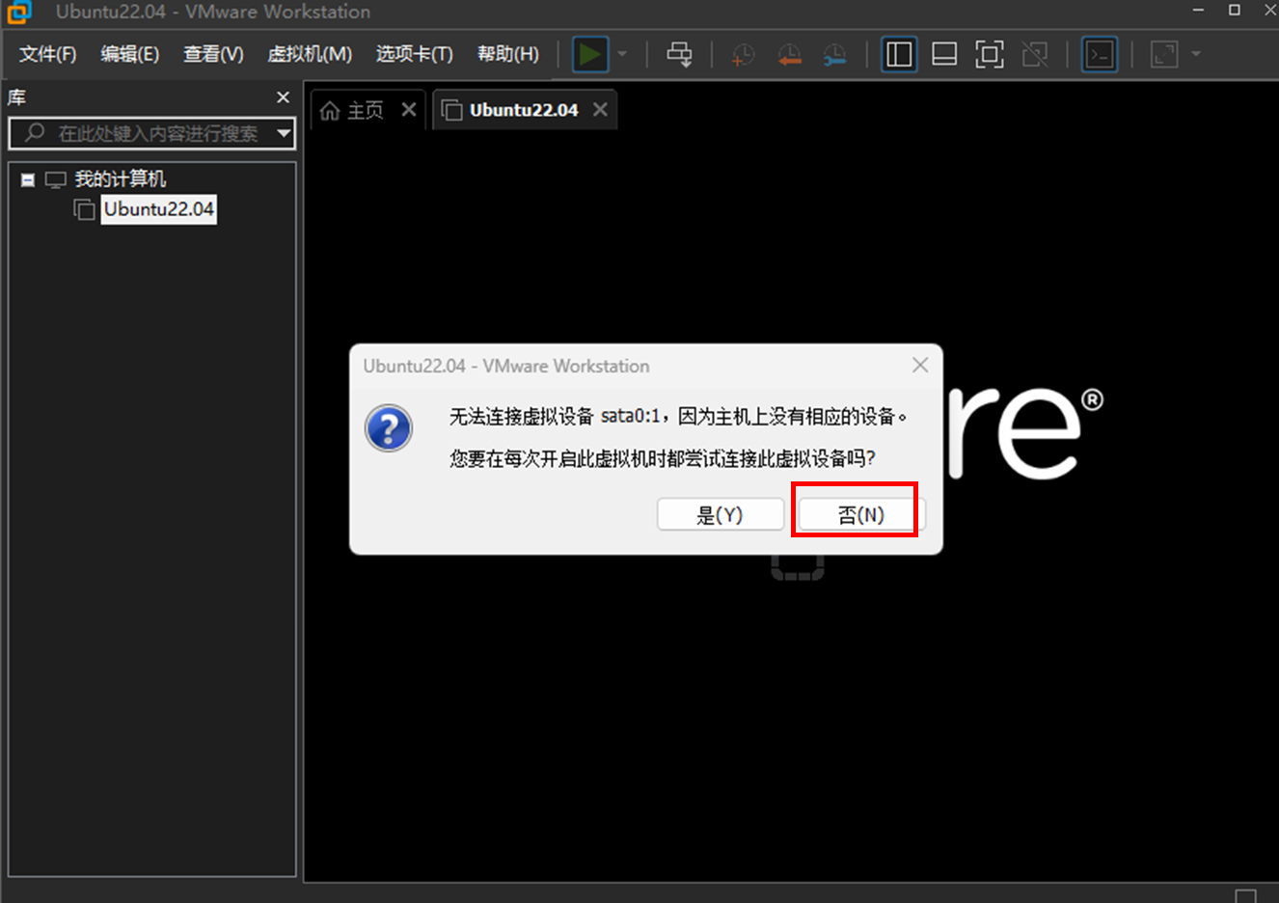Toggle the library sidebar view icon
The image size is (1279, 903).
click(898, 54)
